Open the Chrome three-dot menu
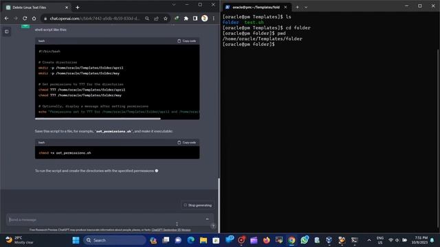The height and width of the screenshot is (247, 440). [214, 19]
